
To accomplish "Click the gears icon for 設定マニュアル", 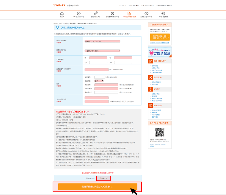I will [96, 14].
